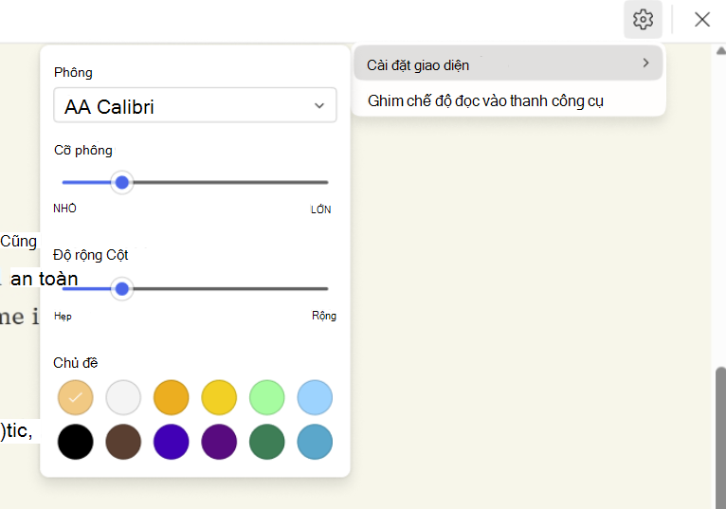Viewport: 726px width, 509px height.
Task: Click the Phông label
Action: (73, 73)
